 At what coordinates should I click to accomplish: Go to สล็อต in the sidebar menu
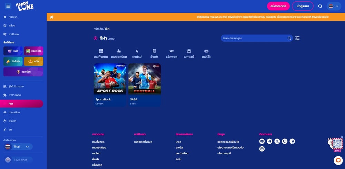[x=12, y=25]
